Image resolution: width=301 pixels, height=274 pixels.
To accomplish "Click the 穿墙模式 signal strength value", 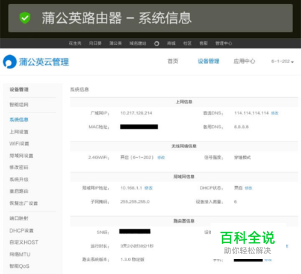I will coord(243,157).
